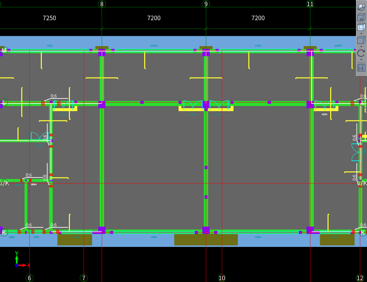Image resolution: width=367 pixels, height=282 pixels.
Task: Select axis bubble 8 at top
Action: (x=102, y=4)
